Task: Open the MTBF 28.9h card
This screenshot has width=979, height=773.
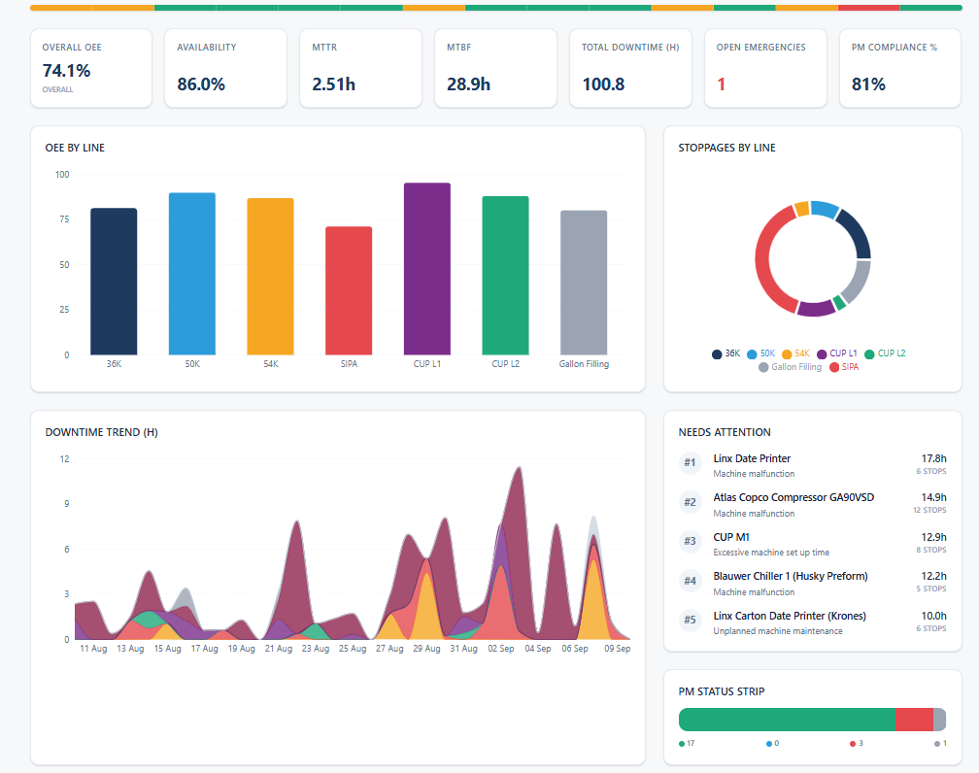Action: pos(495,68)
